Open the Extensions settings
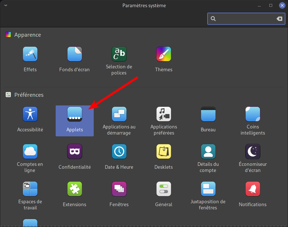Image resolution: width=288 pixels, height=227 pixels. [x=75, y=189]
